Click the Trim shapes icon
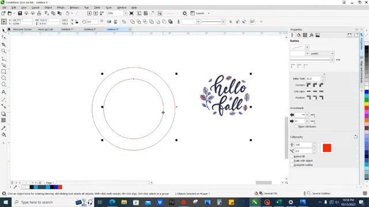The image size is (369, 207). [x=139, y=22]
